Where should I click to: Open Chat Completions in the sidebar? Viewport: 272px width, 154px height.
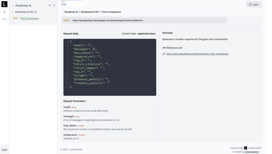[29, 18]
